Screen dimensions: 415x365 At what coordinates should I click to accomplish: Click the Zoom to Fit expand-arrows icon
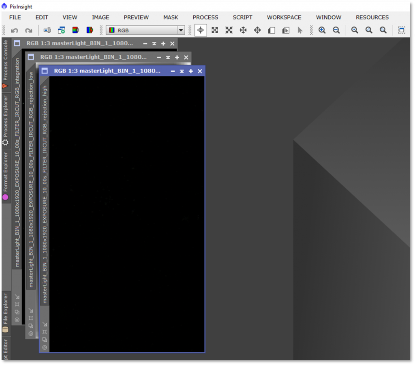pos(215,30)
